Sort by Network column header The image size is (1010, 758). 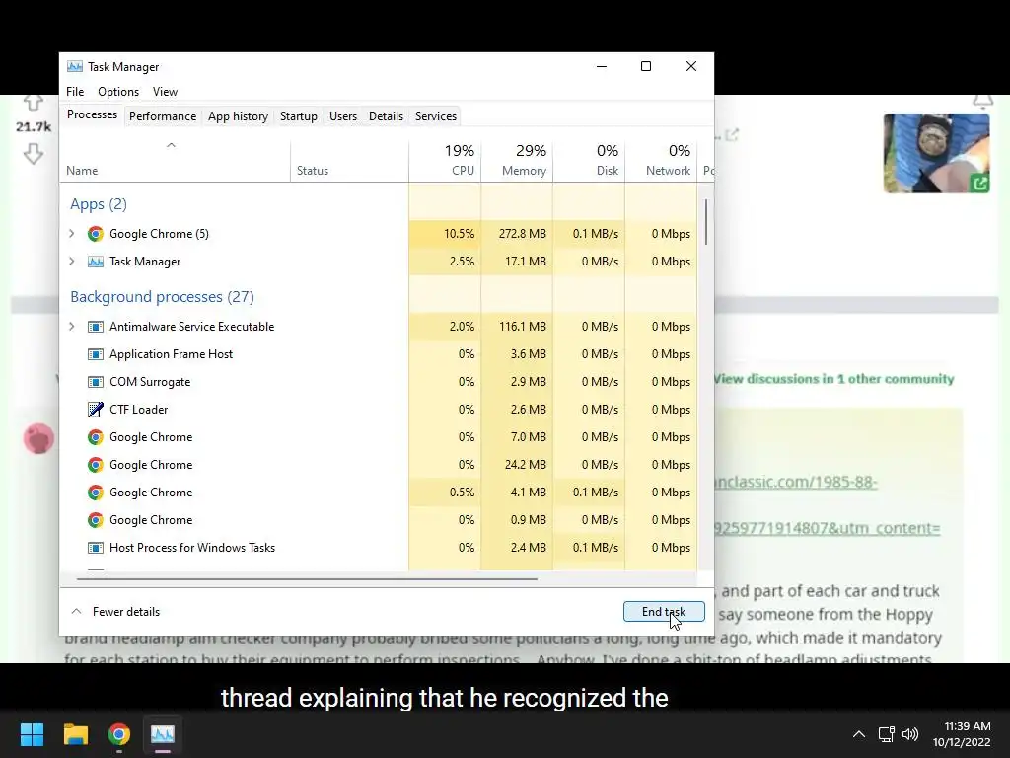[x=661, y=160]
